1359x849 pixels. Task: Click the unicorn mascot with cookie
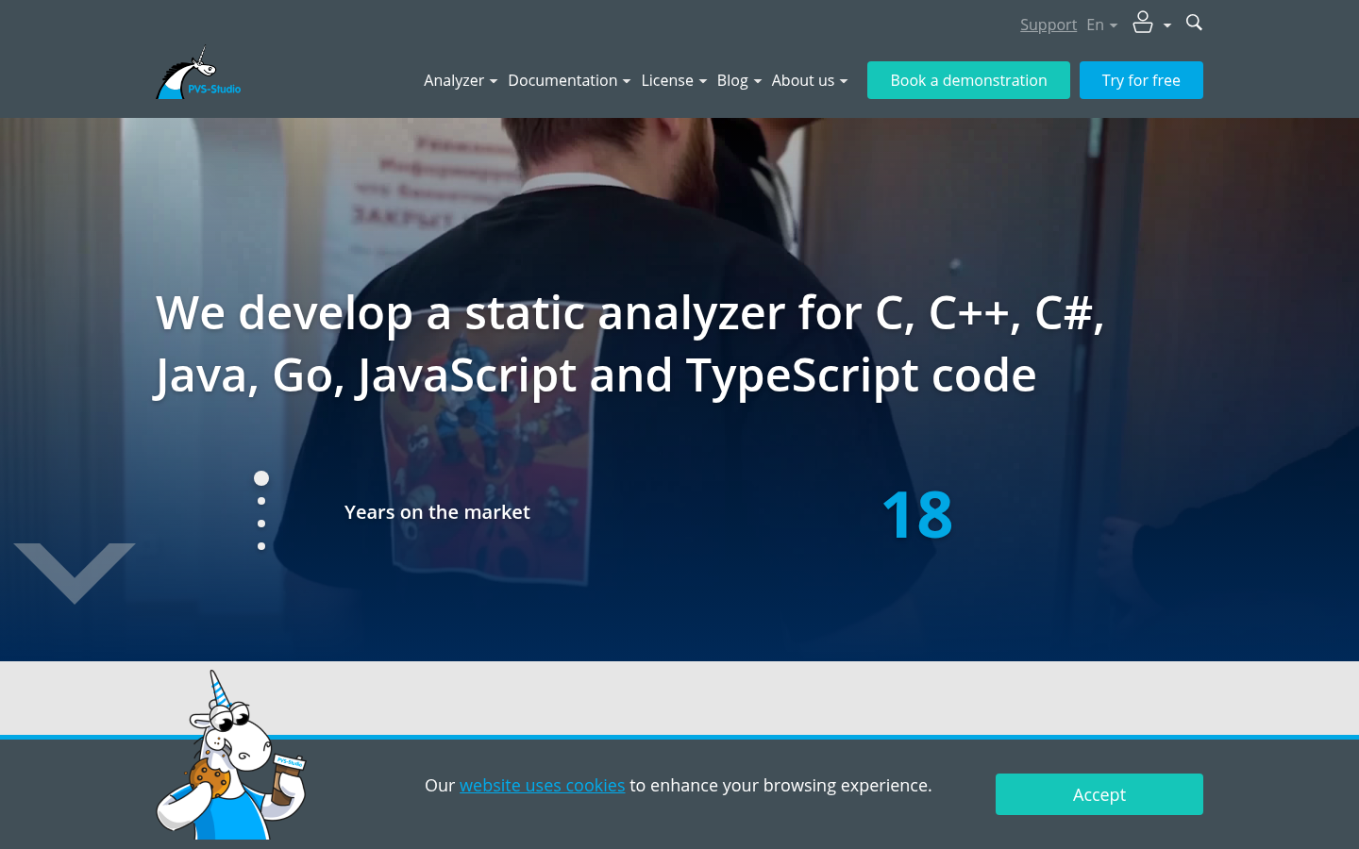click(x=231, y=755)
